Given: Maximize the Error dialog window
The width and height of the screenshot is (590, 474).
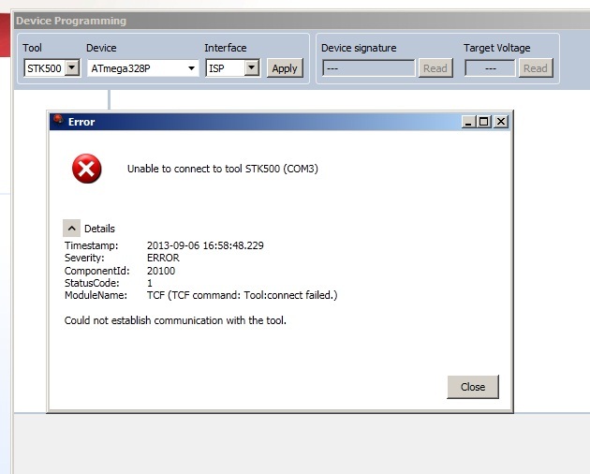Looking at the screenshot, I should click(484, 122).
